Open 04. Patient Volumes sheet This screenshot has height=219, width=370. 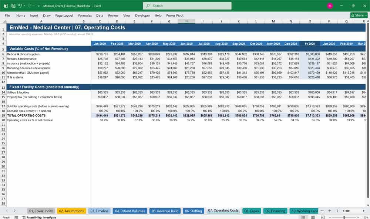[x=130, y=211]
